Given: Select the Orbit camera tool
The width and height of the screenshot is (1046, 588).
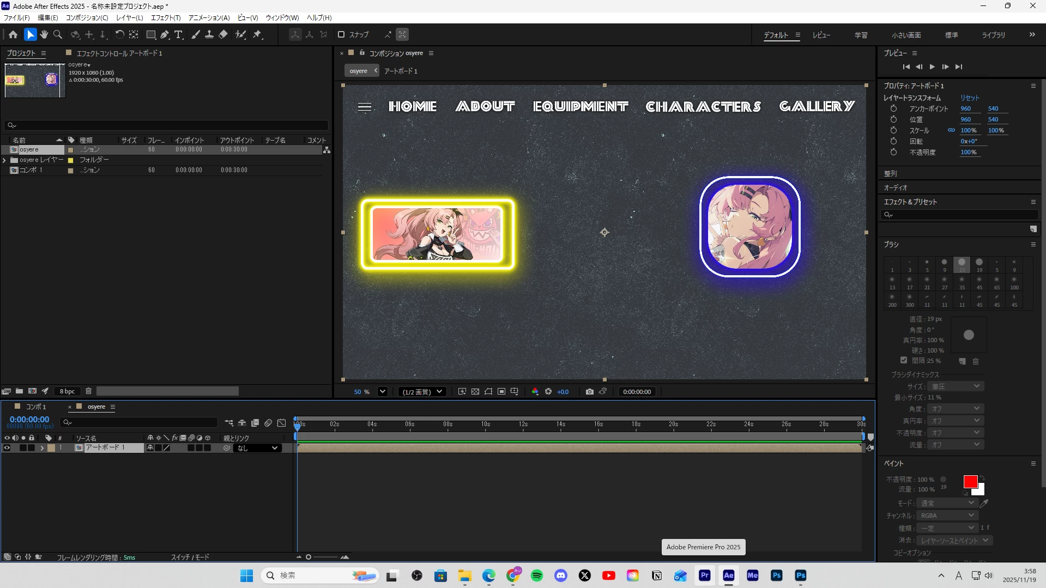Looking at the screenshot, I should (x=75, y=34).
